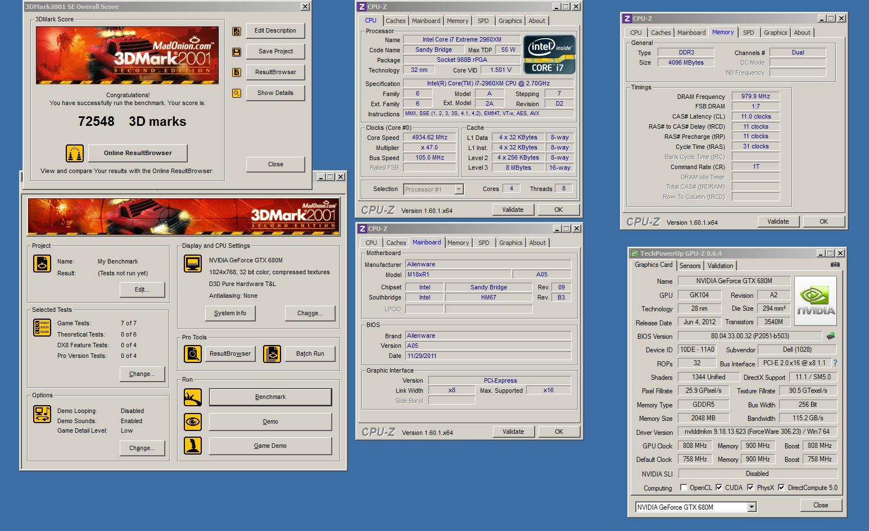Click the ResultBrowser button in score window
869x531 pixels.
[275, 72]
